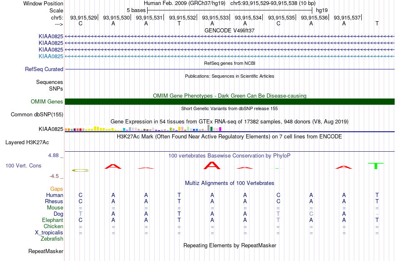The width and height of the screenshot is (395, 261).
Task: Open the RefSeq Curated track label
Action: [x=44, y=69]
